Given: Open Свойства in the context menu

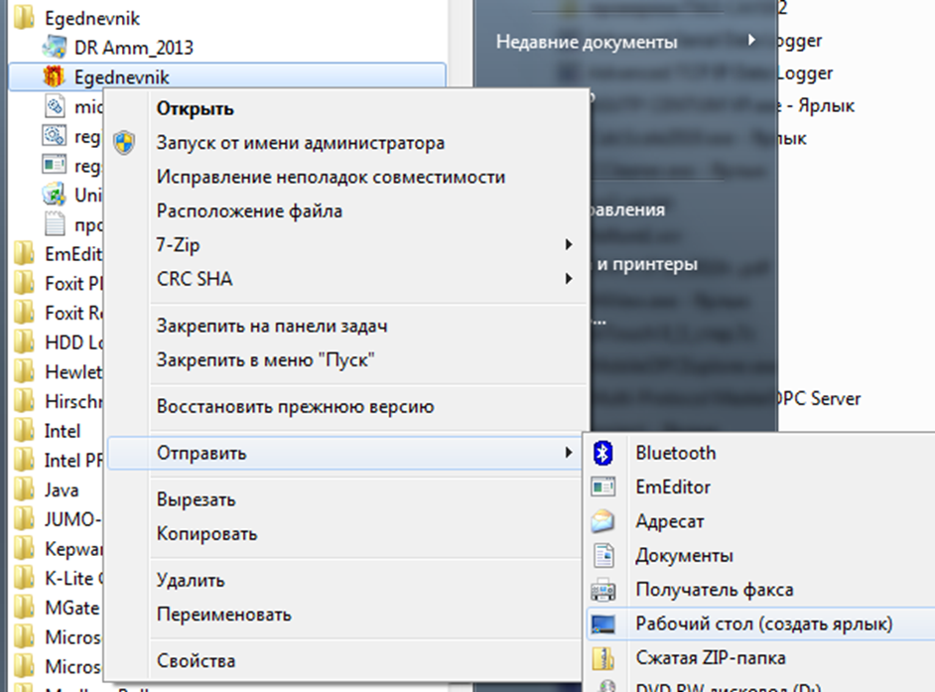Looking at the screenshot, I should tap(197, 661).
